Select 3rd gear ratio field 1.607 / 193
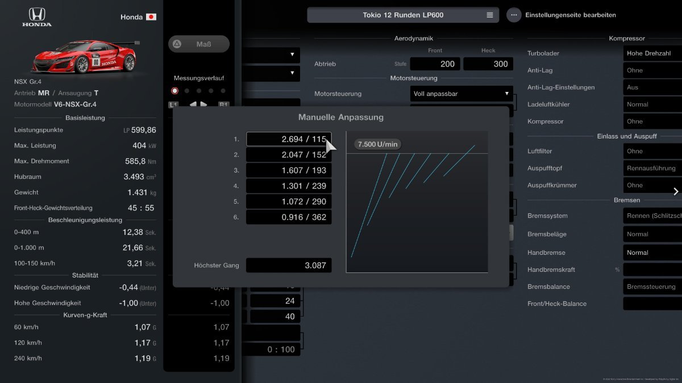682x383 pixels. point(289,170)
